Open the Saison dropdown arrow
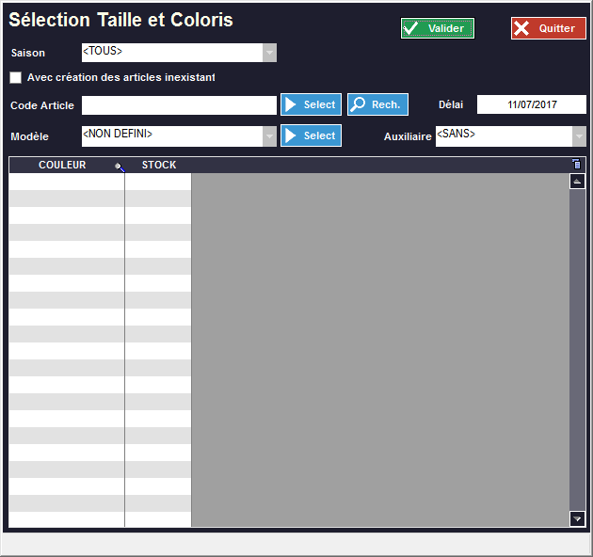Viewport: 593px width, 557px height. pyautogui.click(x=269, y=53)
